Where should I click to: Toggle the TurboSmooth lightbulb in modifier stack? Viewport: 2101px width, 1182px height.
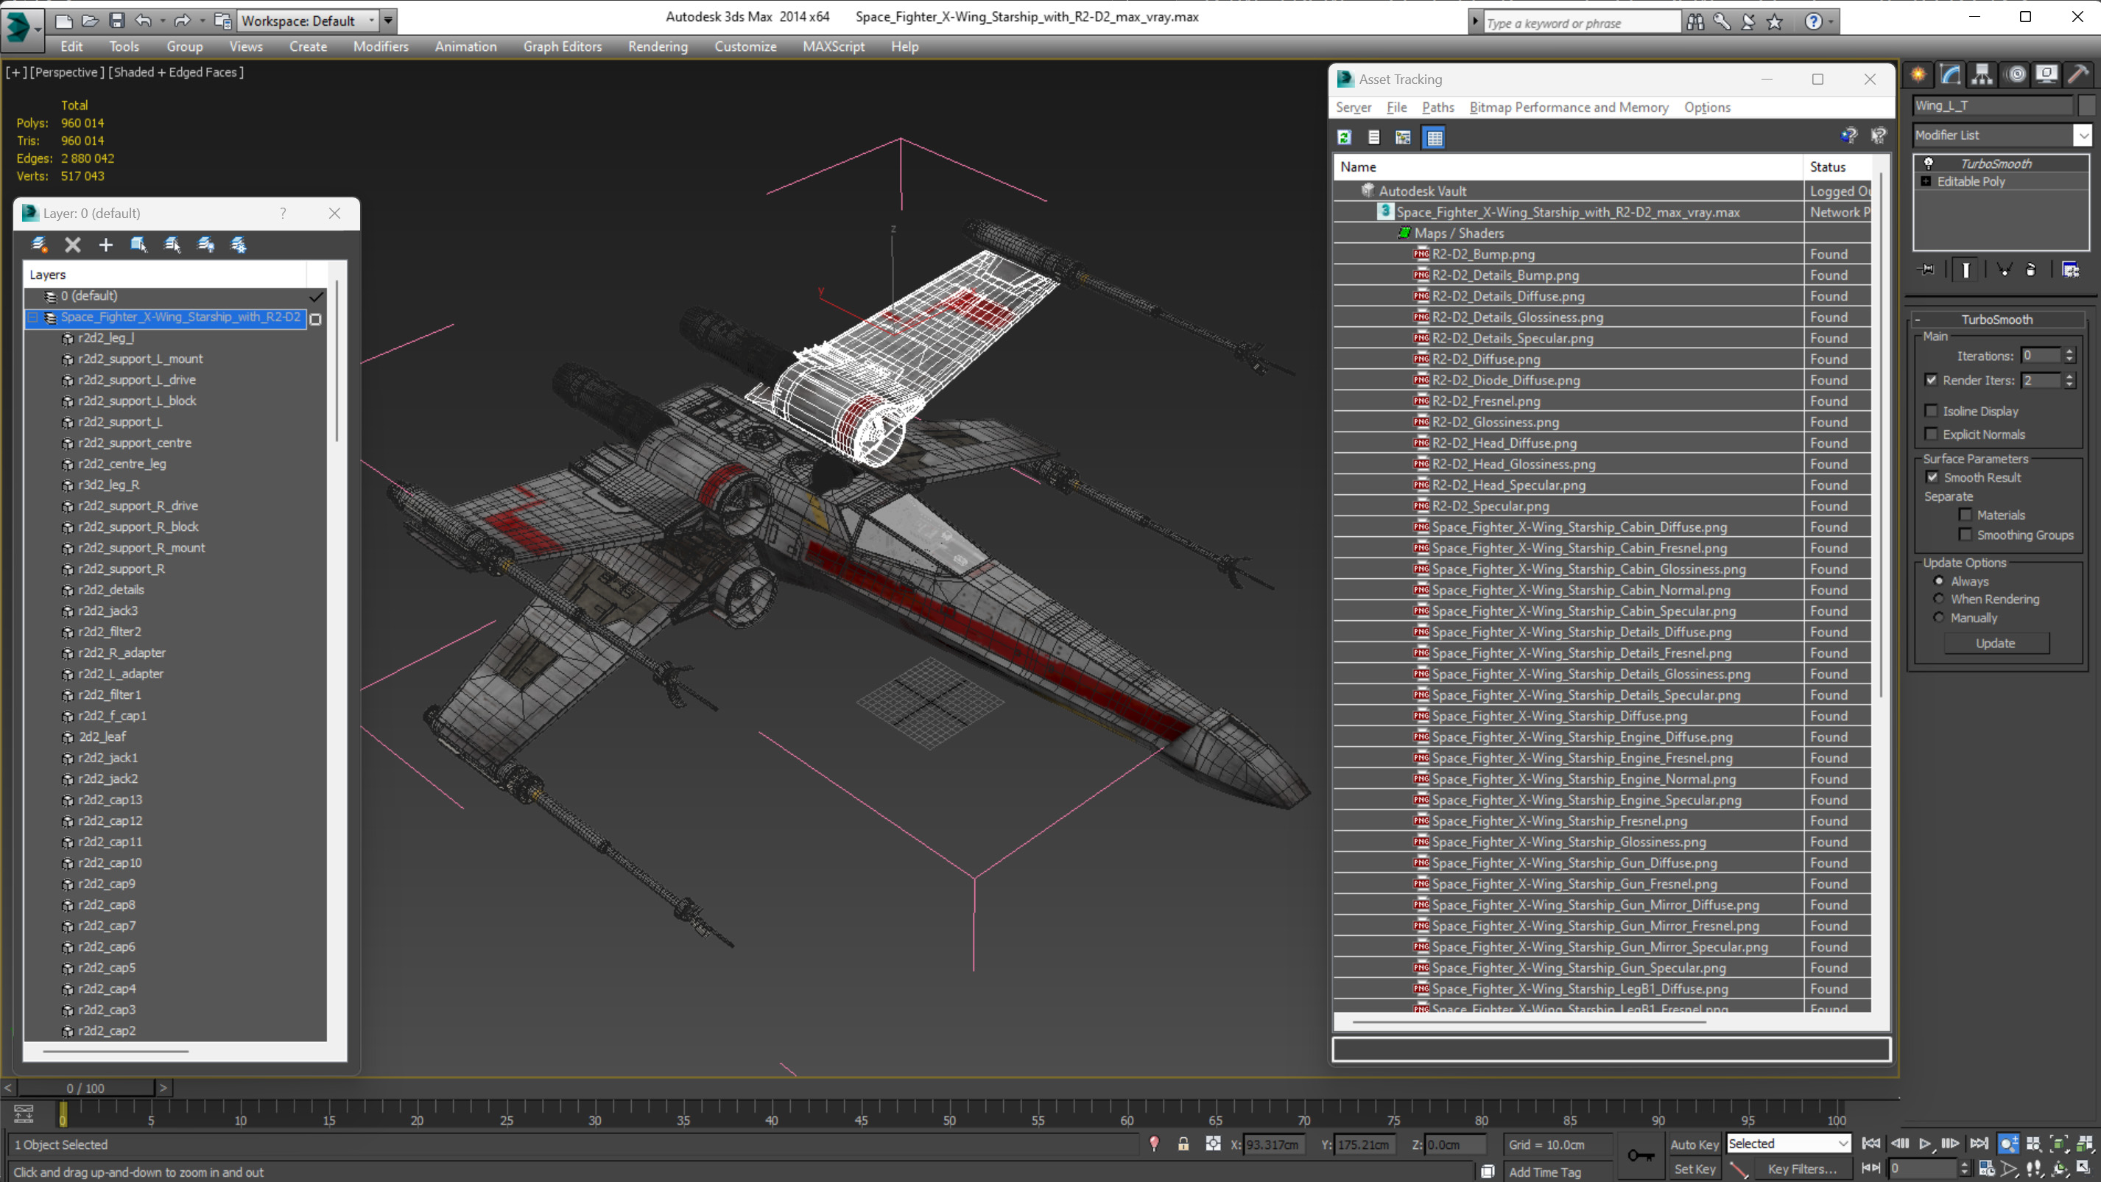click(x=1929, y=163)
